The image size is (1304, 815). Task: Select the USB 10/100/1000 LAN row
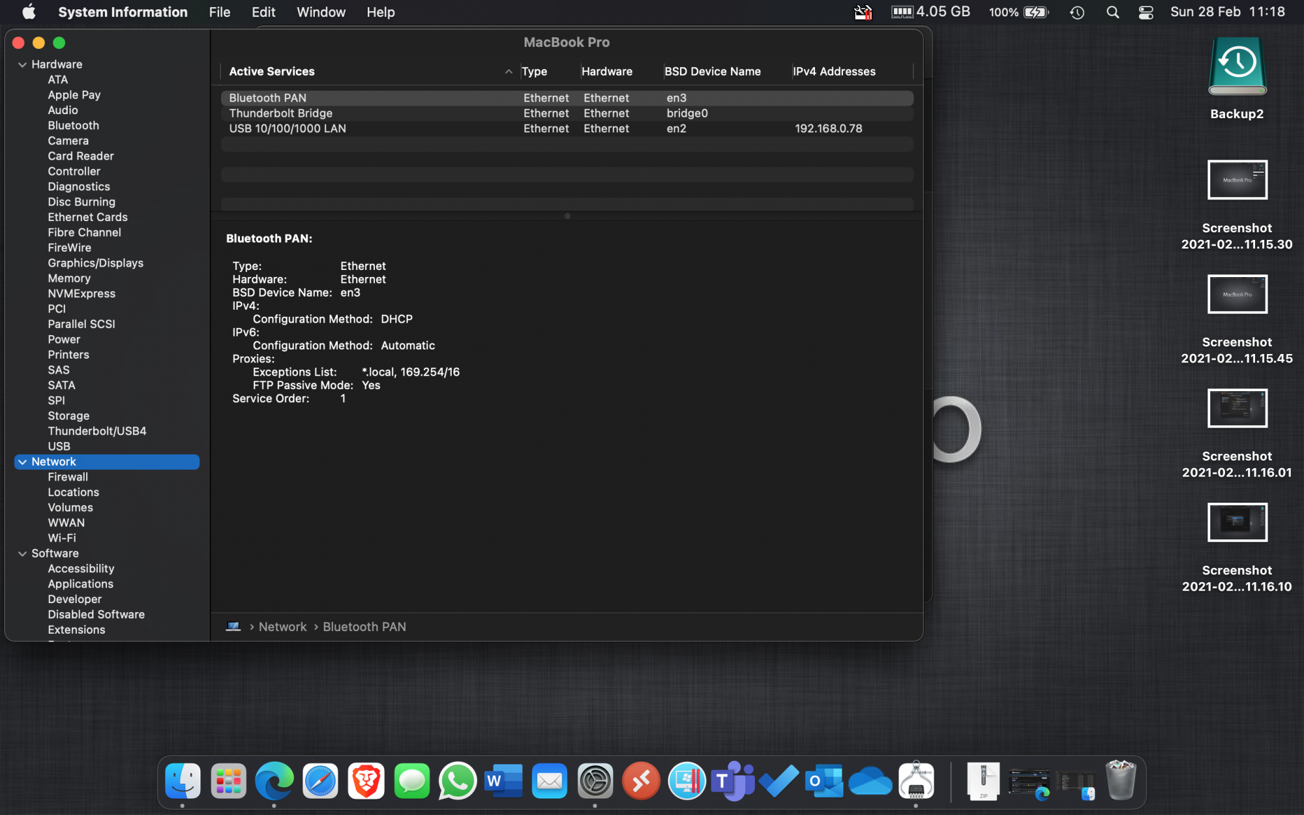click(x=288, y=128)
